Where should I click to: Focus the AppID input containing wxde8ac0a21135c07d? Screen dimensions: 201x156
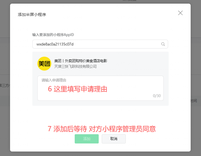pos(100,44)
